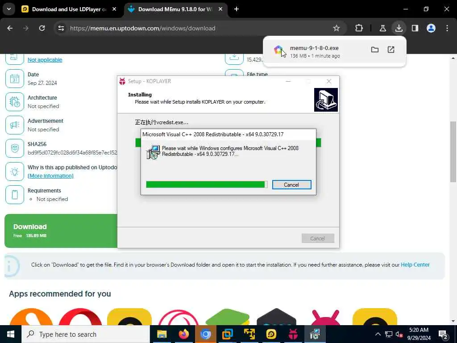Screen dimensions: 457x343
Task: Switch to Download MEmu 9.1.8.0 tab
Action: coord(175,9)
